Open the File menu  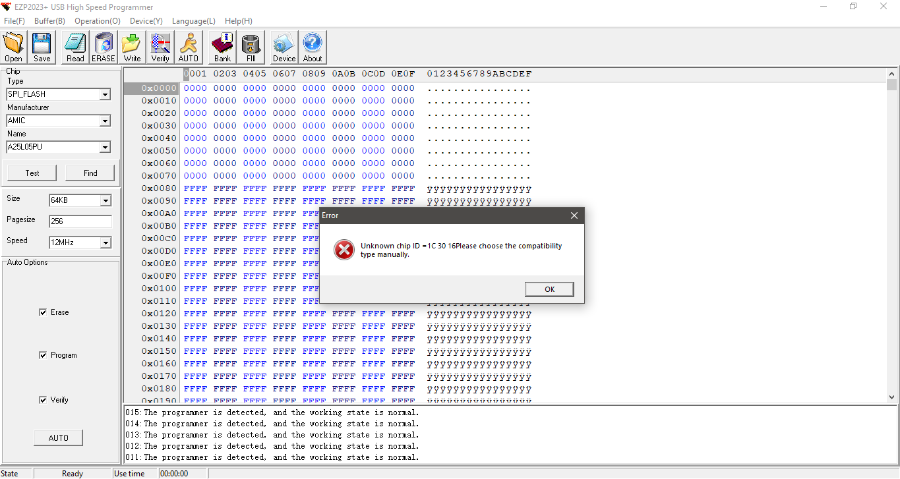click(15, 21)
